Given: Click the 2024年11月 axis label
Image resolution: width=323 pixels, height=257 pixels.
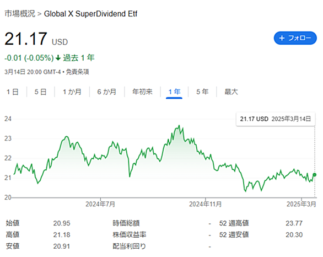Looking at the screenshot, I should [x=206, y=204].
